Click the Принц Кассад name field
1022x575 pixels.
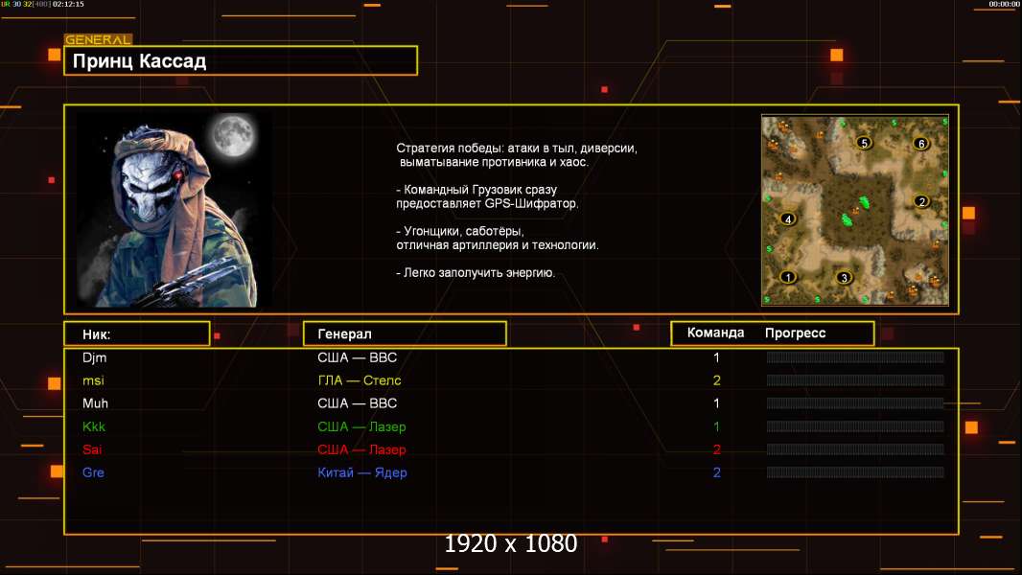(x=241, y=61)
